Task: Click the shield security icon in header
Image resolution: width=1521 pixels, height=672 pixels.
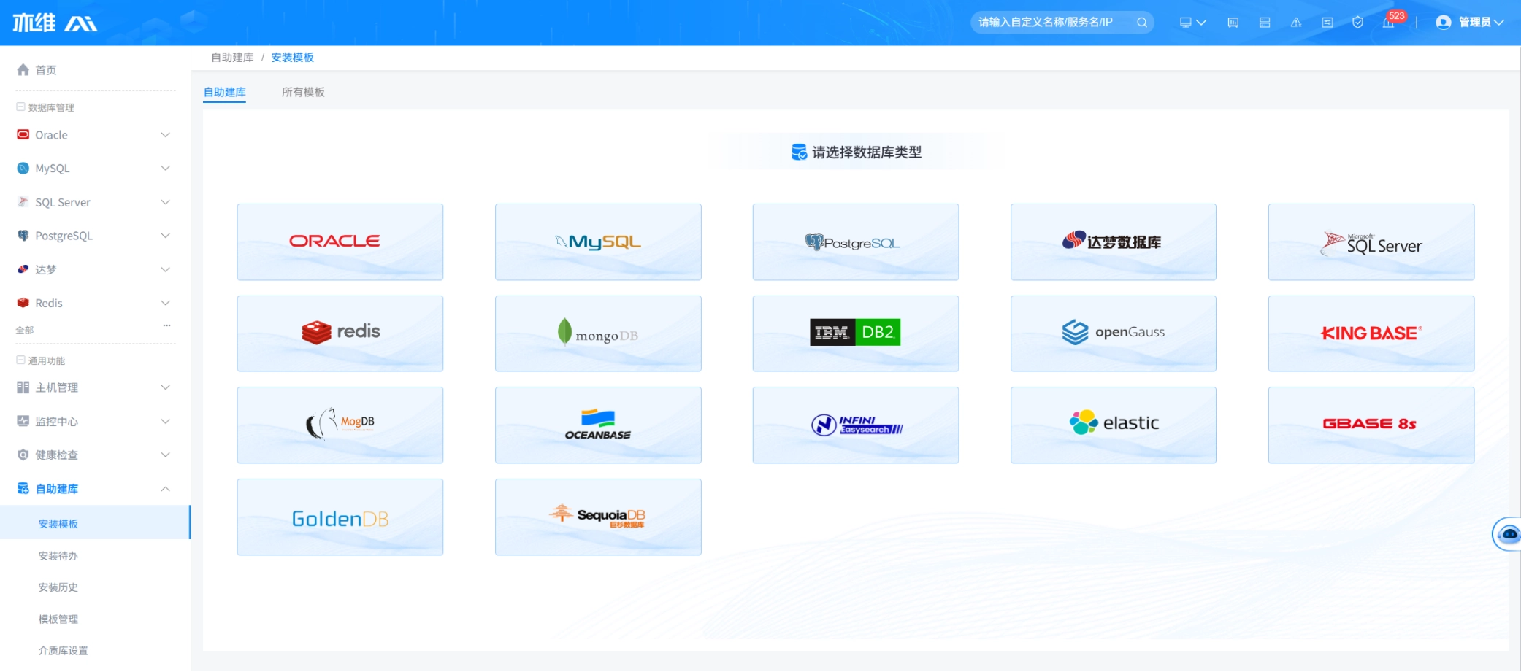Action: (x=1357, y=23)
